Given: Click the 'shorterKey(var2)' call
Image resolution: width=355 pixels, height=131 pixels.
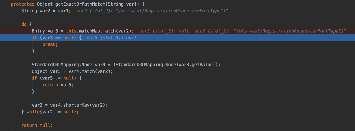Looking at the screenshot, I should coord(84,105).
